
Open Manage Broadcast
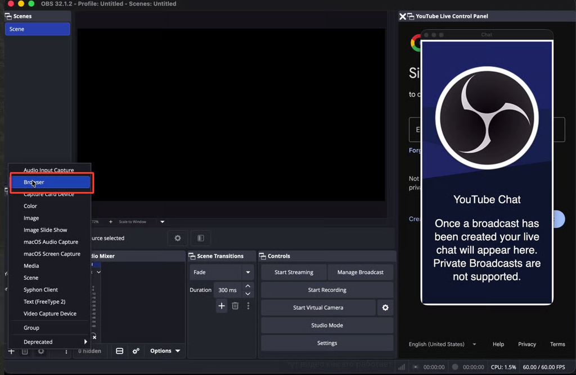361,272
